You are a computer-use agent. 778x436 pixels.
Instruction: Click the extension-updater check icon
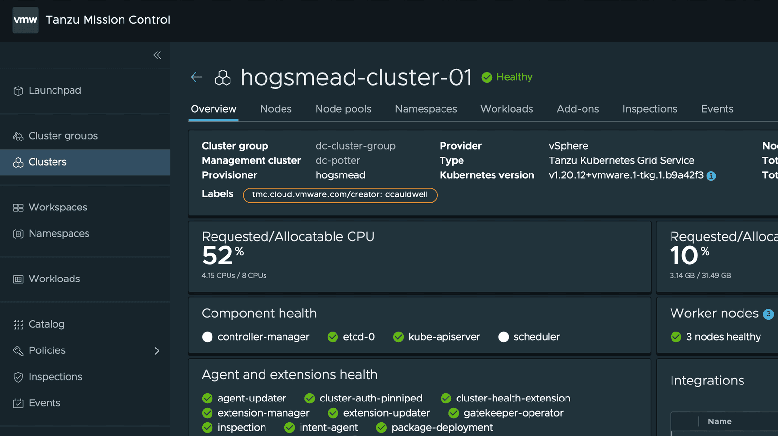click(333, 413)
